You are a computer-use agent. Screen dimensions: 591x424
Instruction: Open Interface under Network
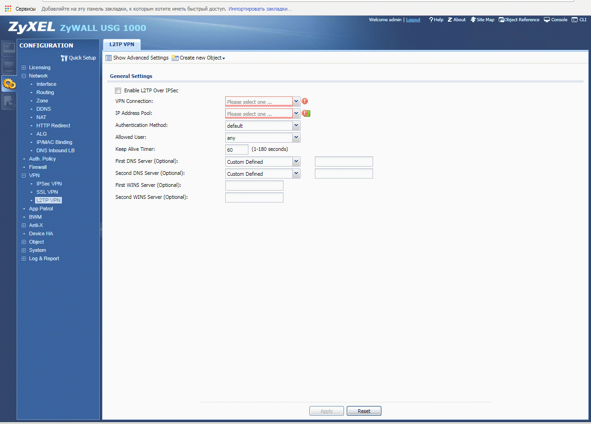[x=46, y=84]
